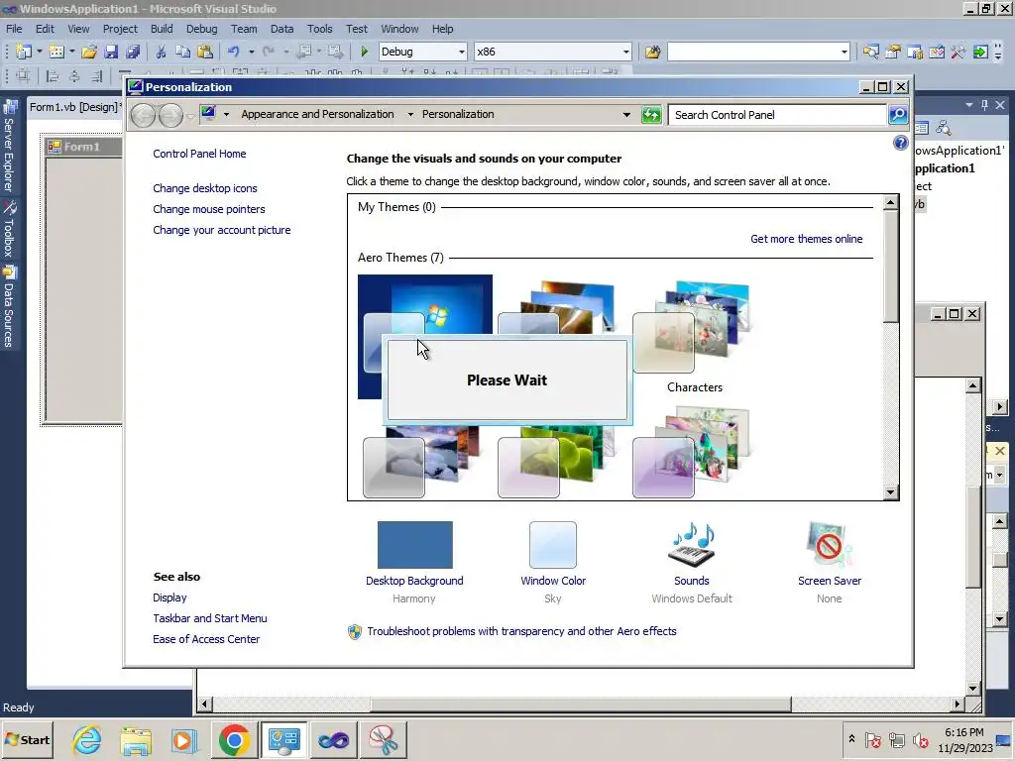Screen dimensions: 1015x761
Task: Expand the arrow beside the Control Panel icon
Action: pos(226,115)
